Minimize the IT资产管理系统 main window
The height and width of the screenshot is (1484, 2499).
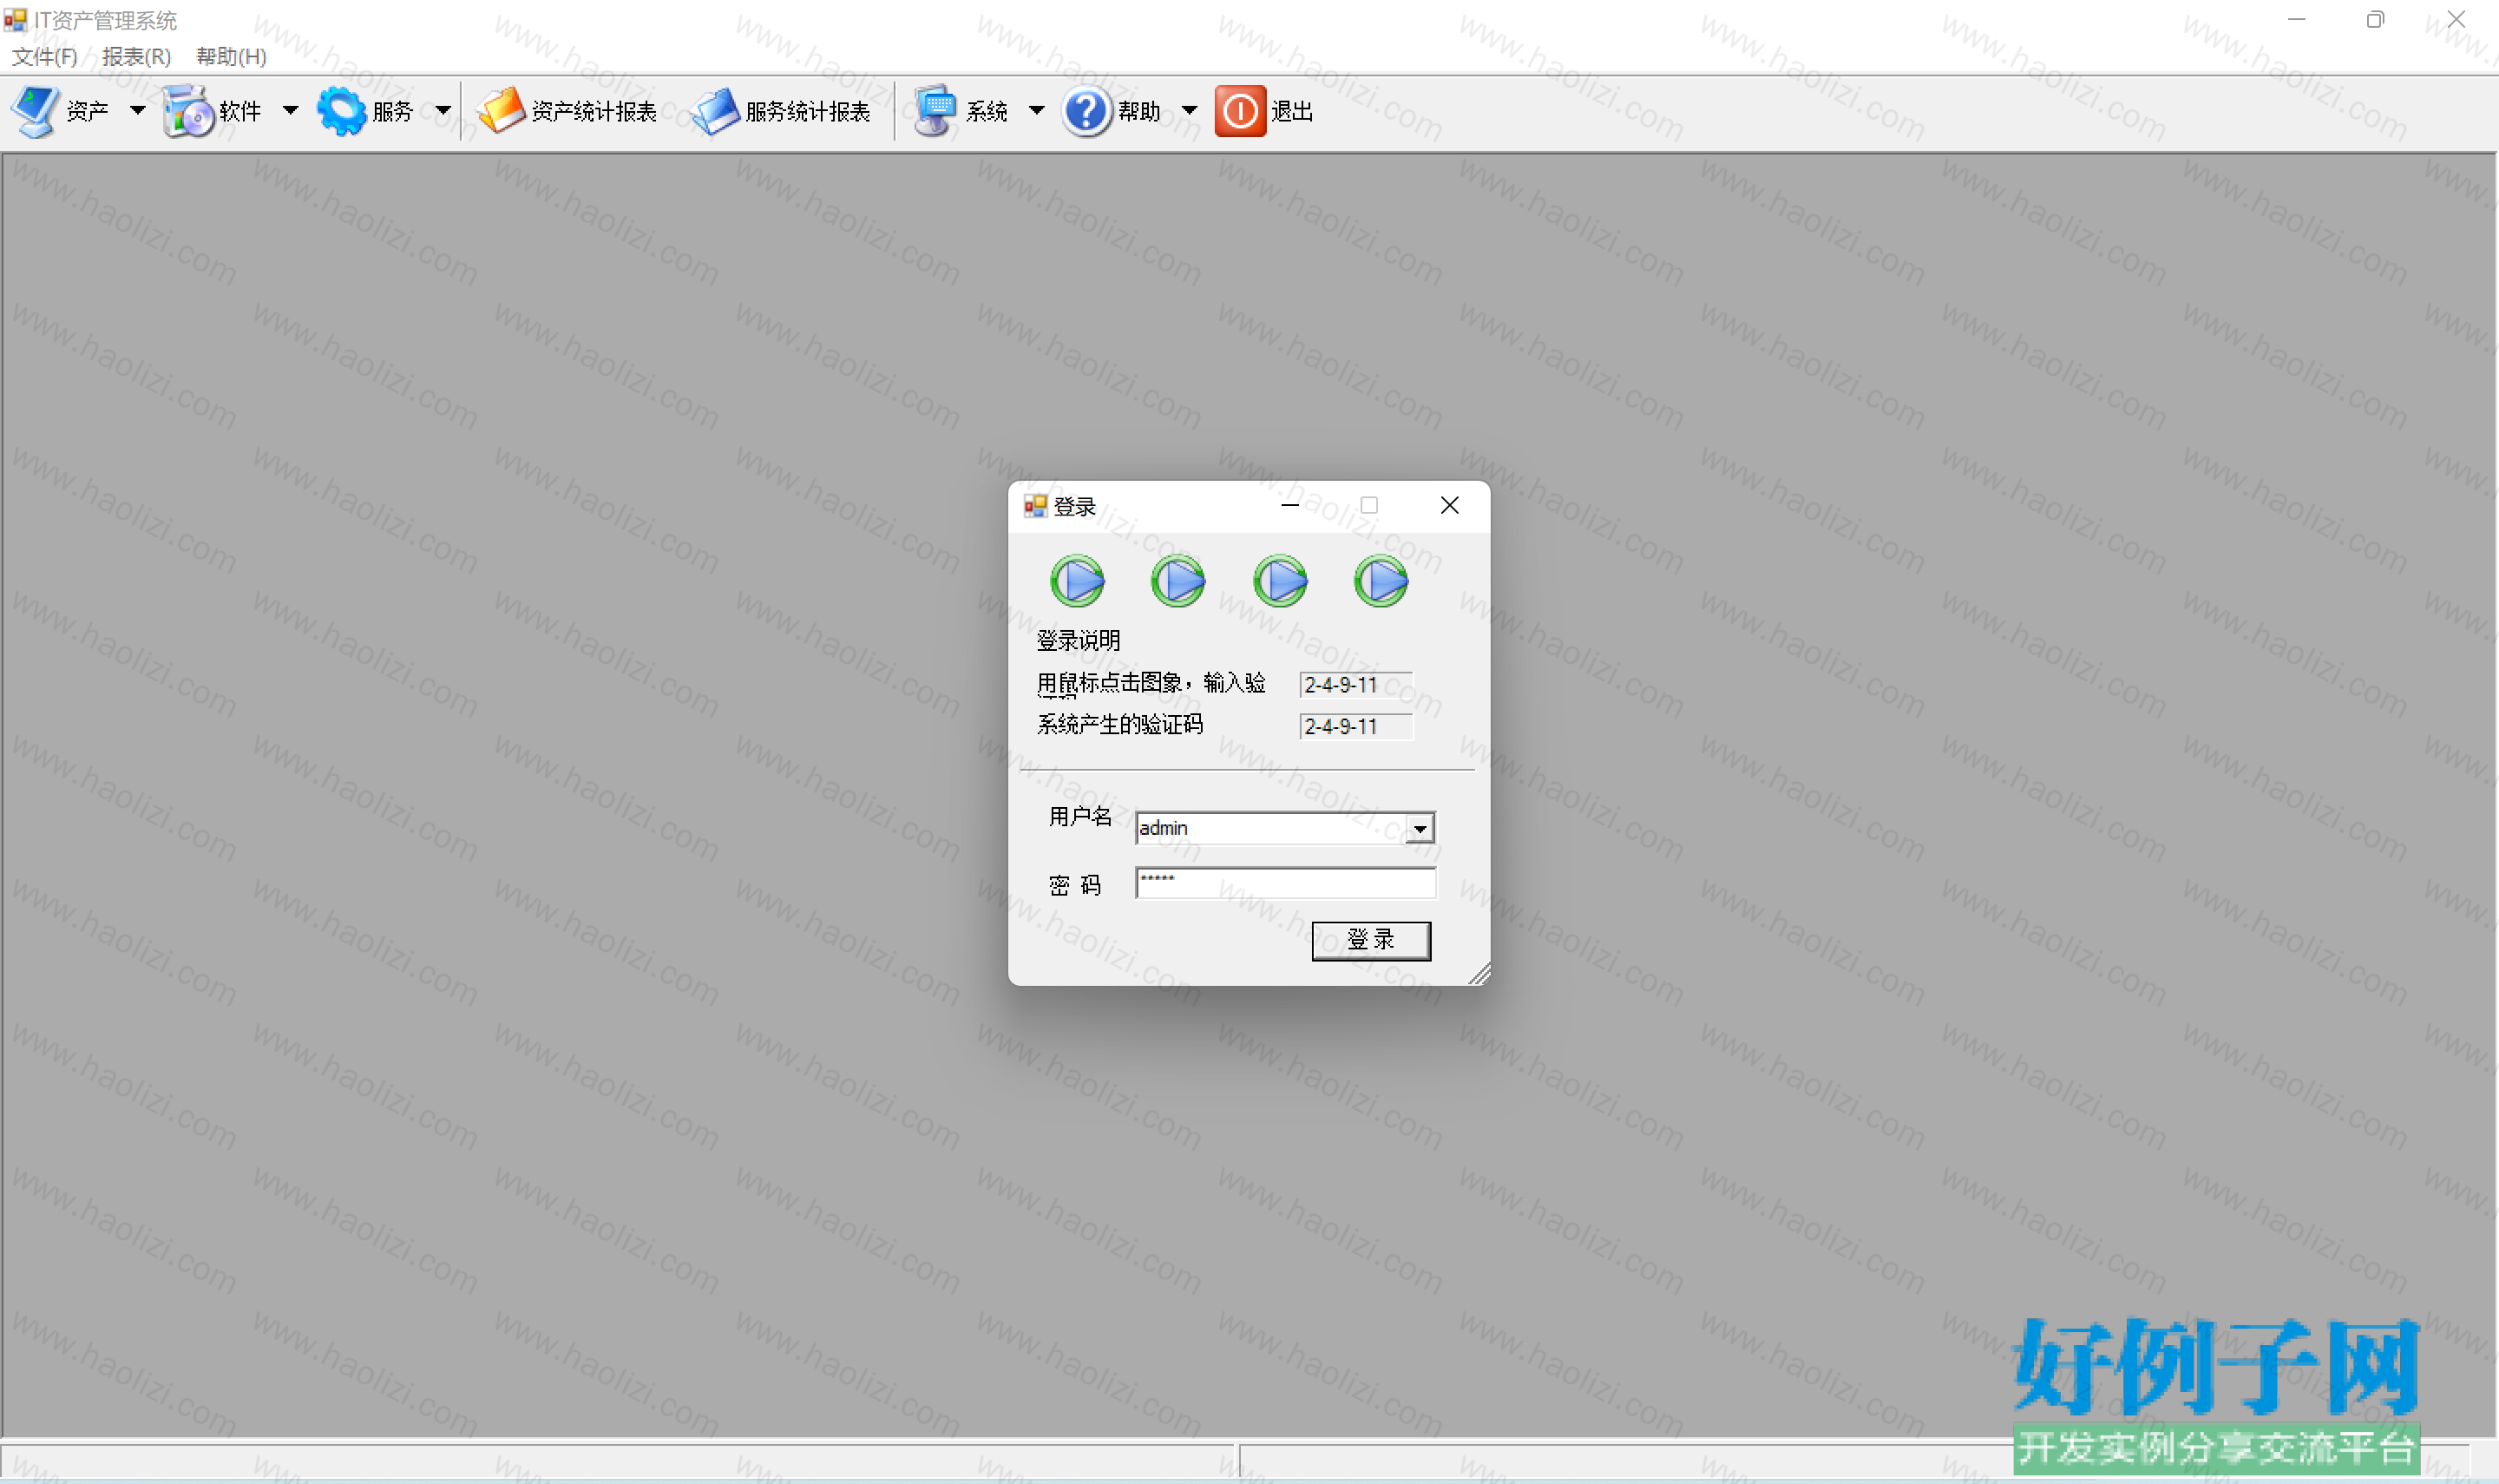pos(2297,19)
